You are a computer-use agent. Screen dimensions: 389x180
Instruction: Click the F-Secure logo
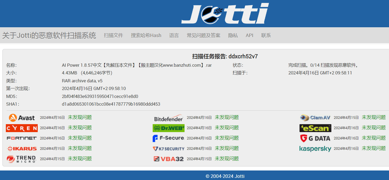click(x=169, y=138)
